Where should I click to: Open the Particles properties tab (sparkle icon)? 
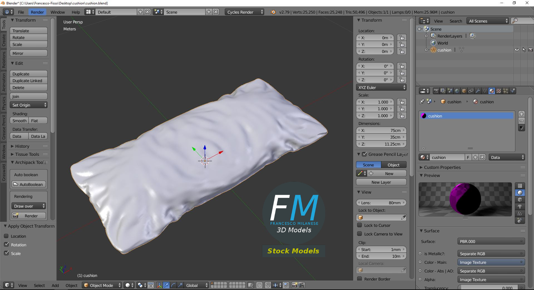point(506,91)
